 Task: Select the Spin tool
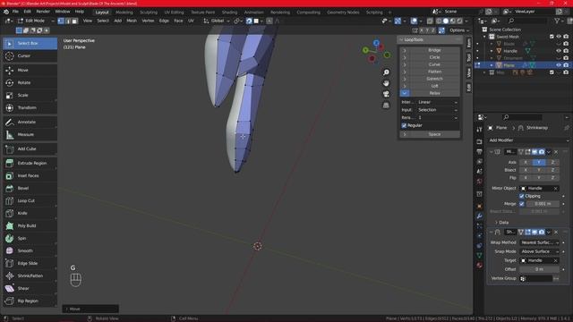[30, 239]
